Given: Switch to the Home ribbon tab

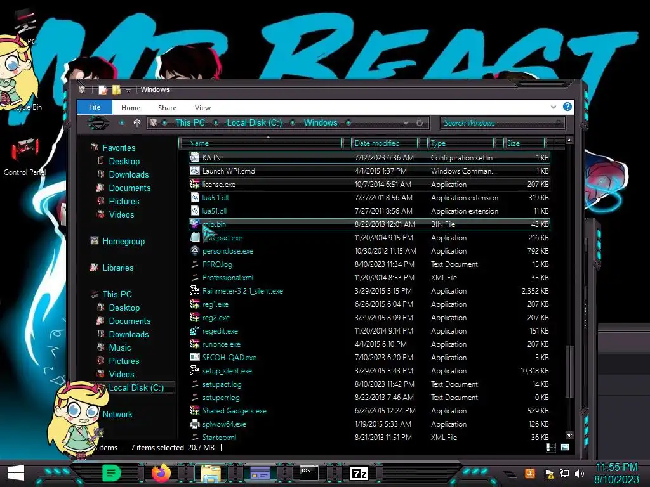Looking at the screenshot, I should click(131, 108).
